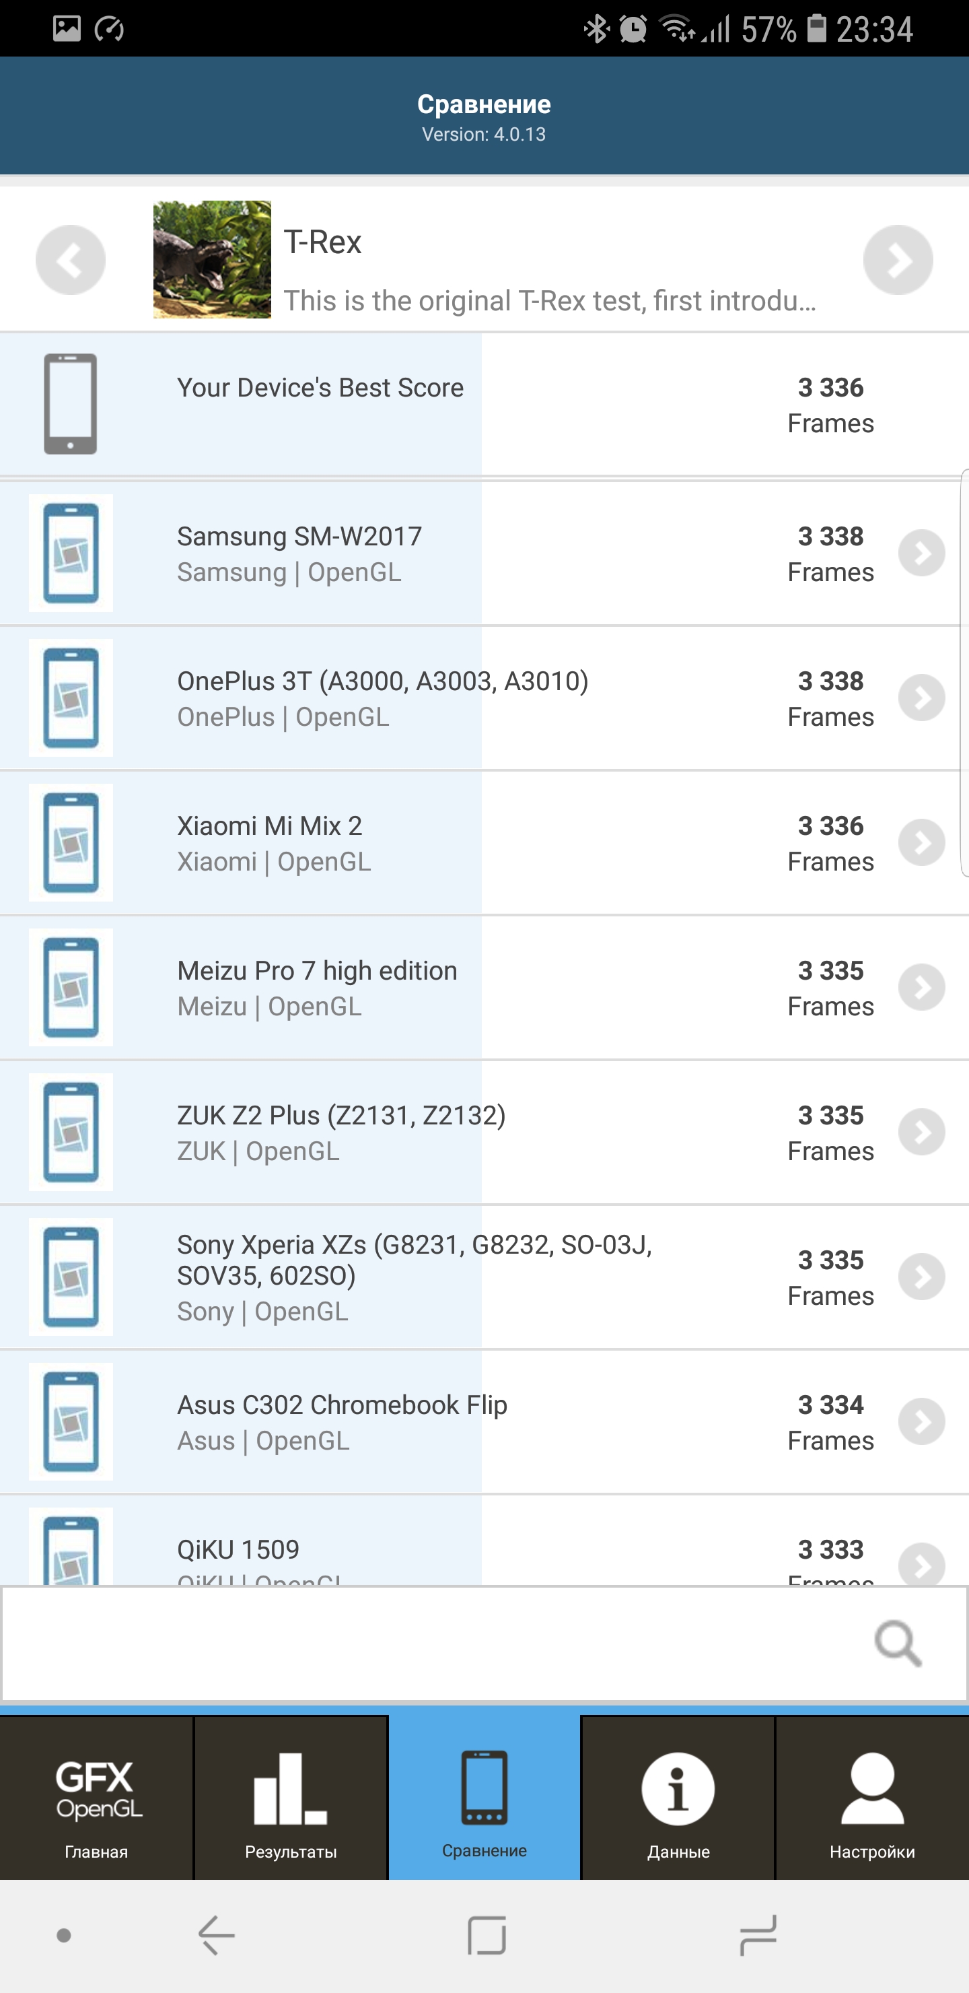
Task: Expand OnePlus 3T details chevron
Action: pyautogui.click(x=921, y=698)
